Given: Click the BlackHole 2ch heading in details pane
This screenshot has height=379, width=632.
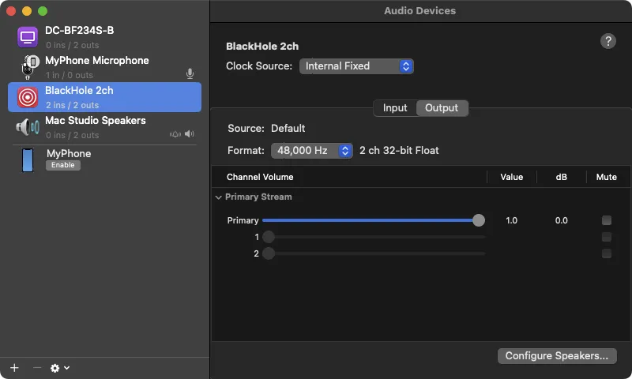Looking at the screenshot, I should [x=262, y=47].
